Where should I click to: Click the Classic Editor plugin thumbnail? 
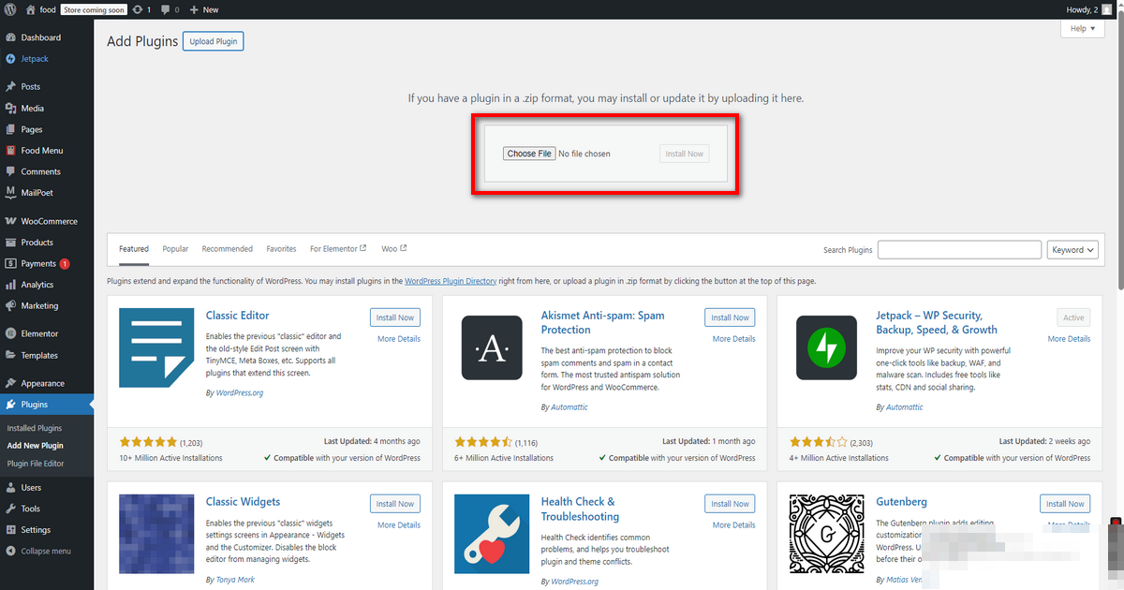[156, 347]
